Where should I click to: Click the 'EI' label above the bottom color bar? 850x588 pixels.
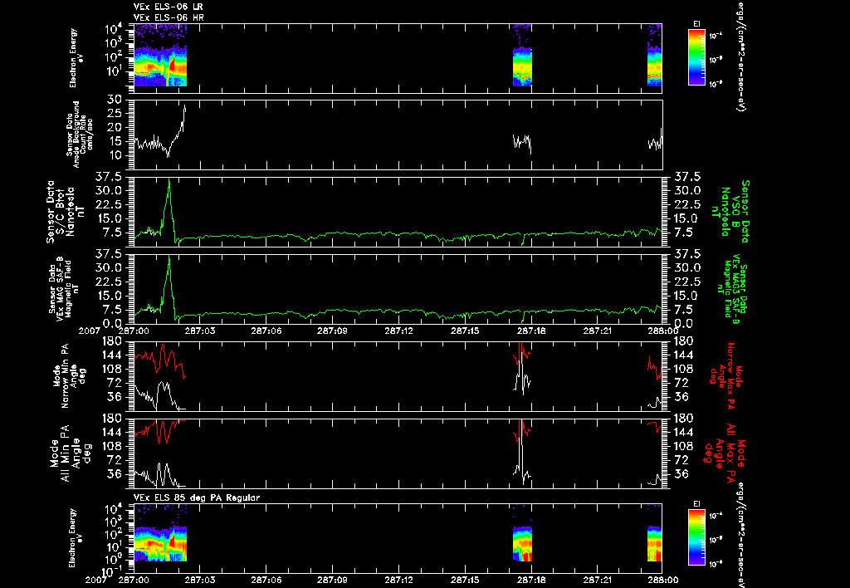click(x=696, y=504)
